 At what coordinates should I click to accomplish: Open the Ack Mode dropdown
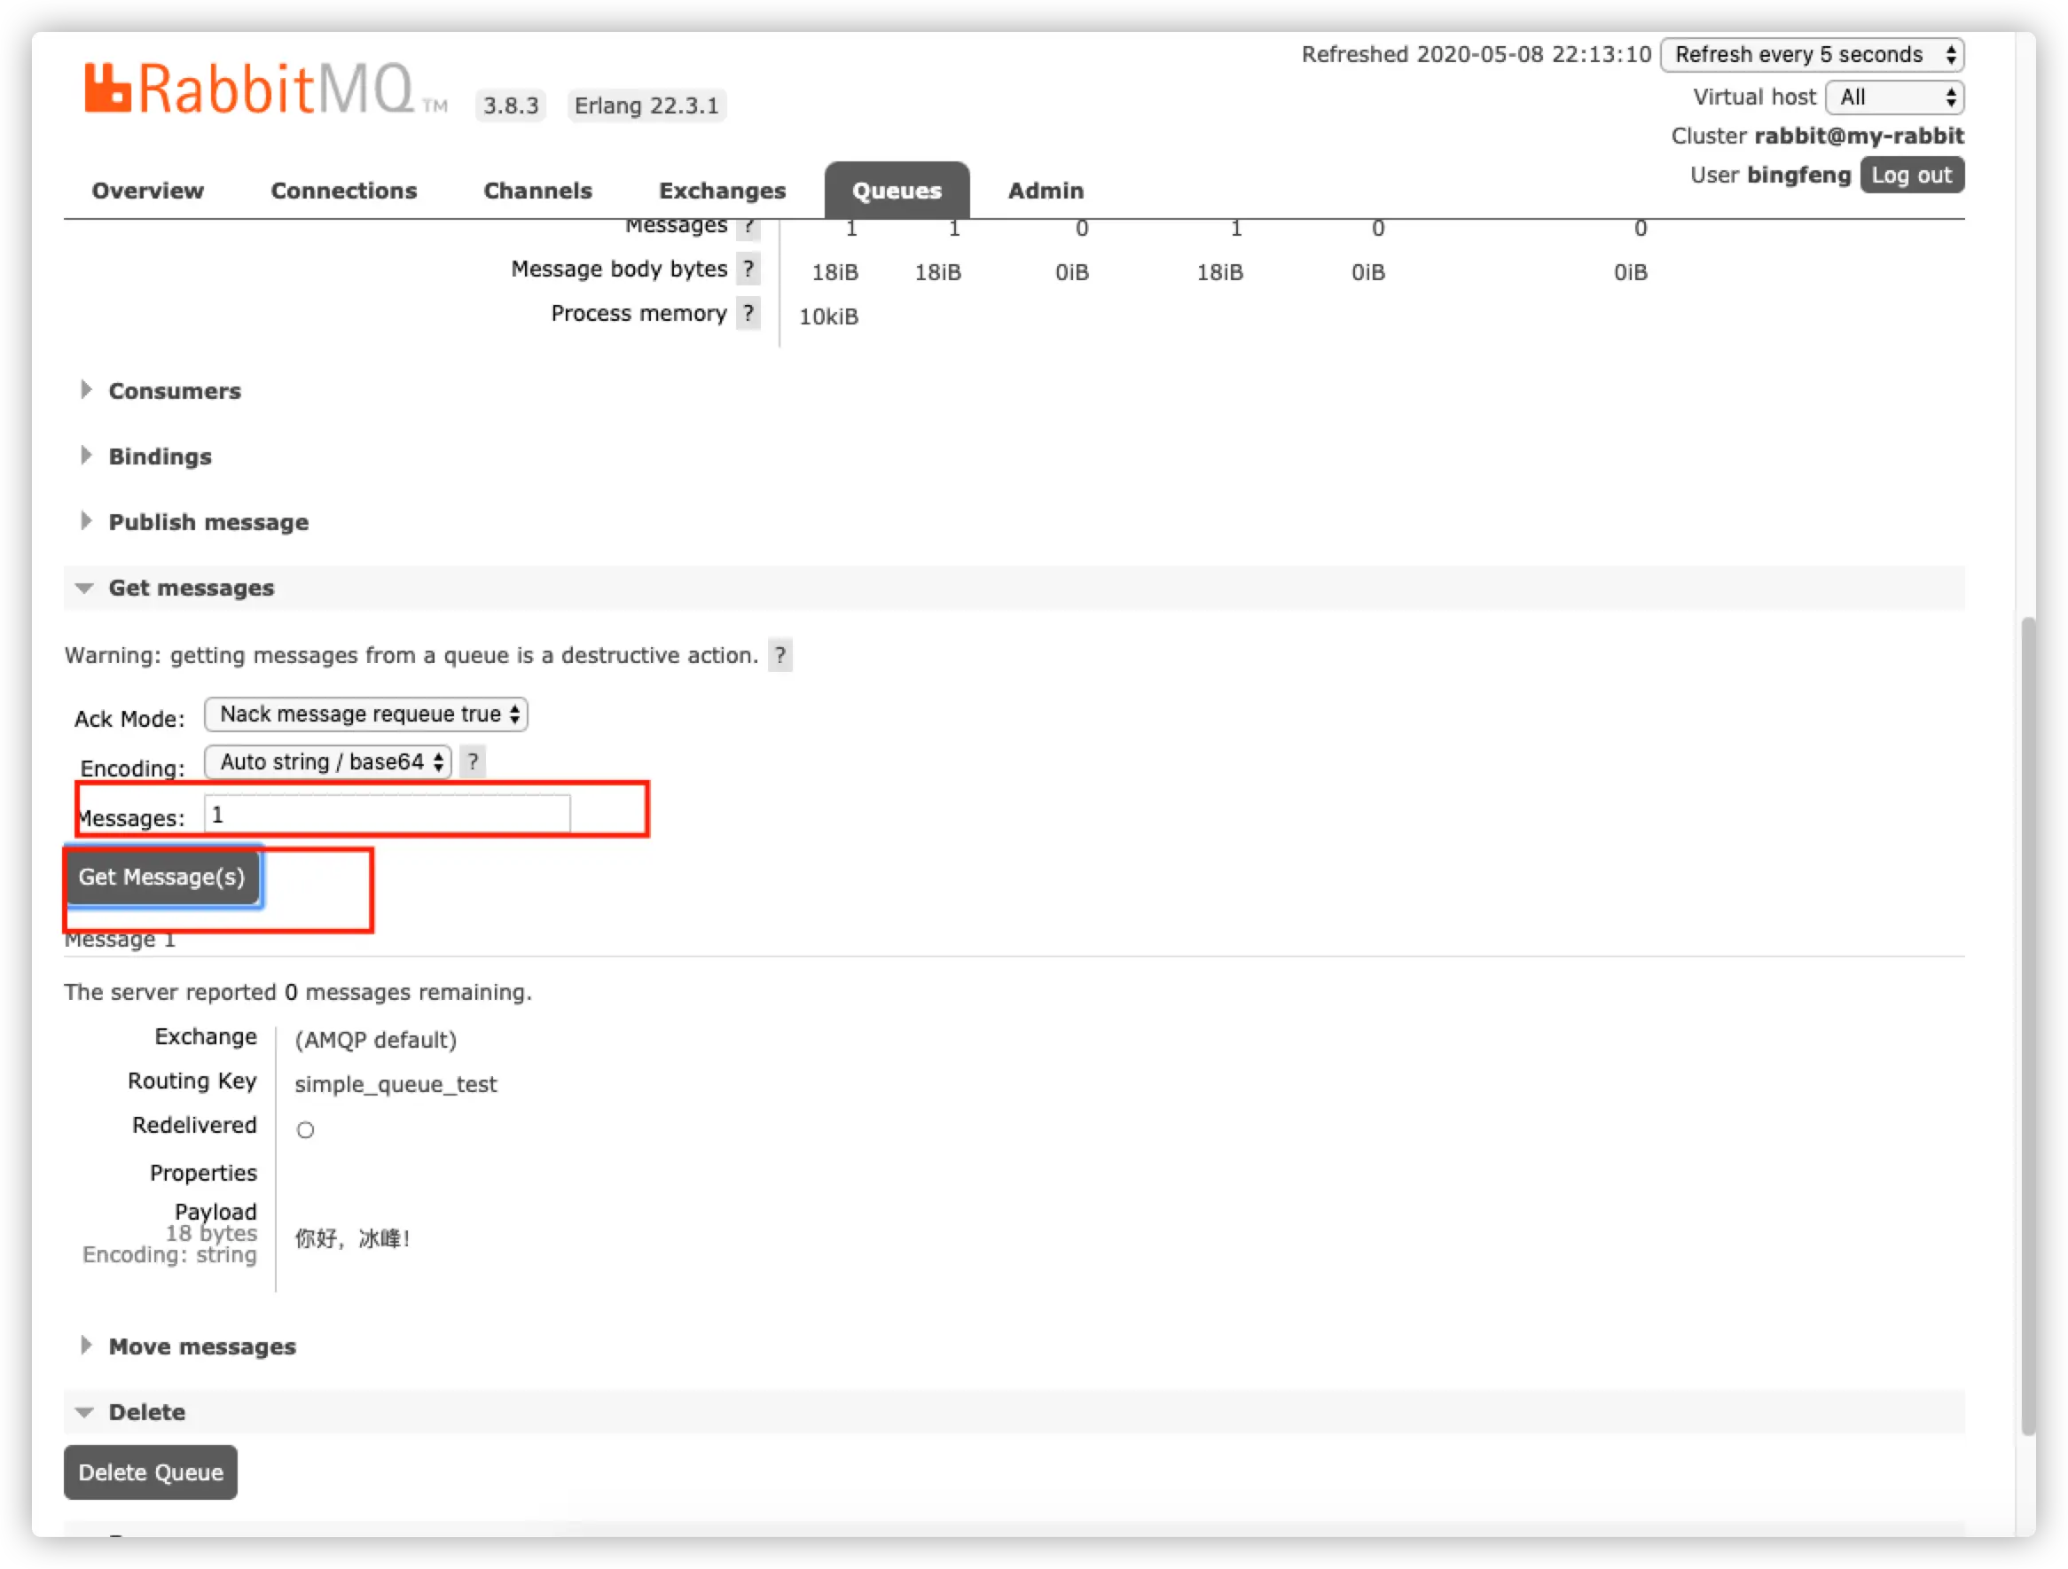[365, 714]
